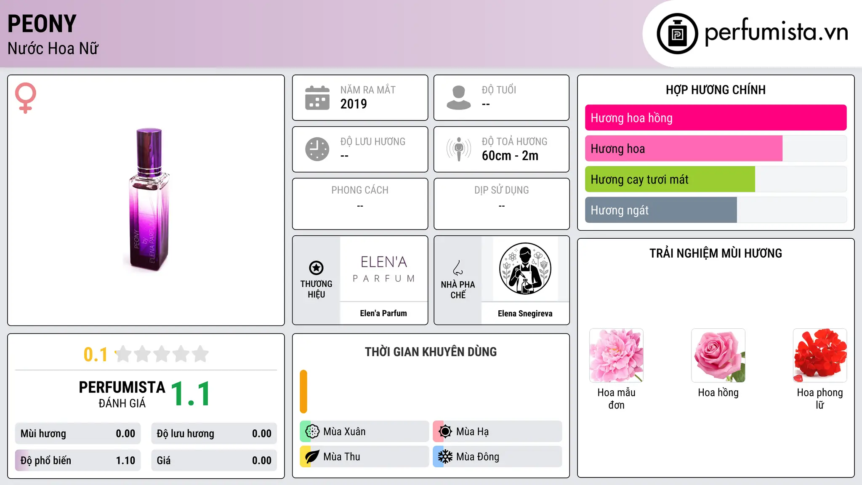862x485 pixels.
Task: Click the Giá score row
Action: coord(214,461)
